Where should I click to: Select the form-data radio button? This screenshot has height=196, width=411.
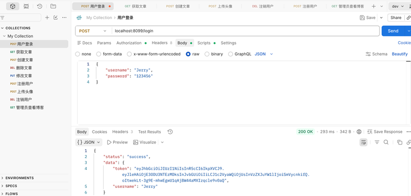coord(99,54)
